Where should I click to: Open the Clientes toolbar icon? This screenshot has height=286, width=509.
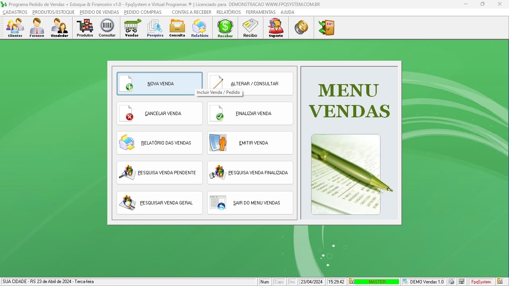[15, 28]
